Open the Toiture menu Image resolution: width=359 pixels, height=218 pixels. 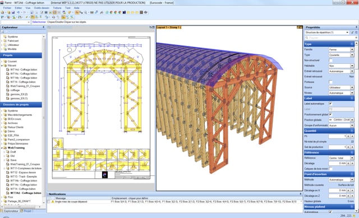pyautogui.click(x=57, y=8)
